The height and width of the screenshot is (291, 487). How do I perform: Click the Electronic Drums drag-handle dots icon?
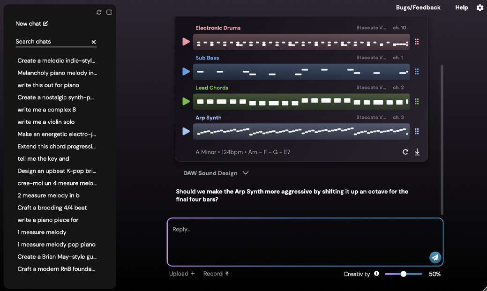coord(417,42)
